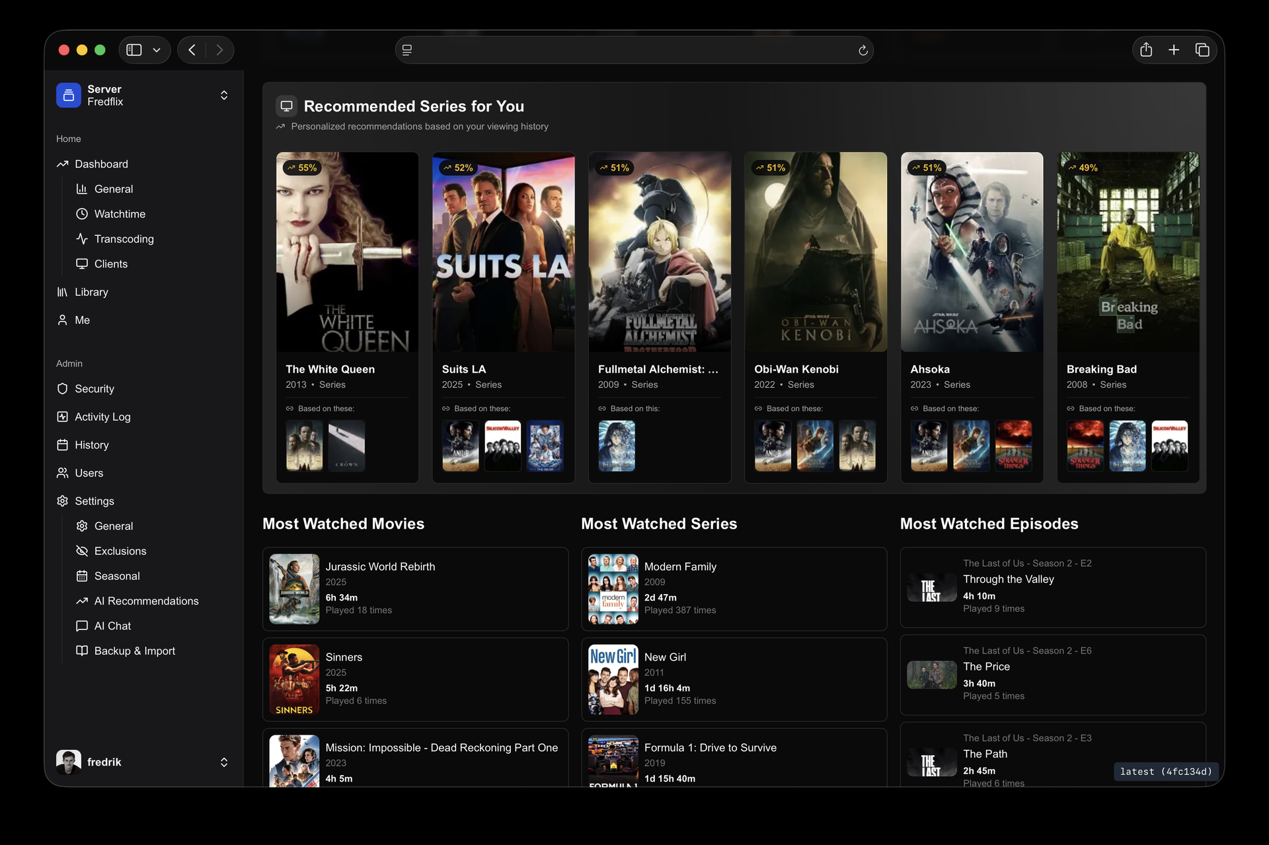
Task: Open the Through the Valley episode
Action: tap(1053, 587)
